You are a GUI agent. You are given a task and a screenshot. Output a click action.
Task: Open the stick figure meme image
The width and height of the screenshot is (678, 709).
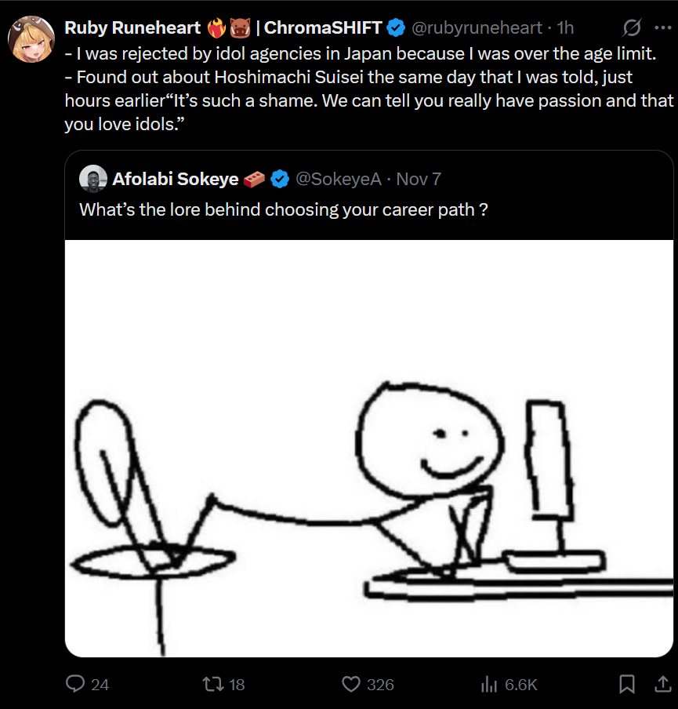click(x=368, y=447)
